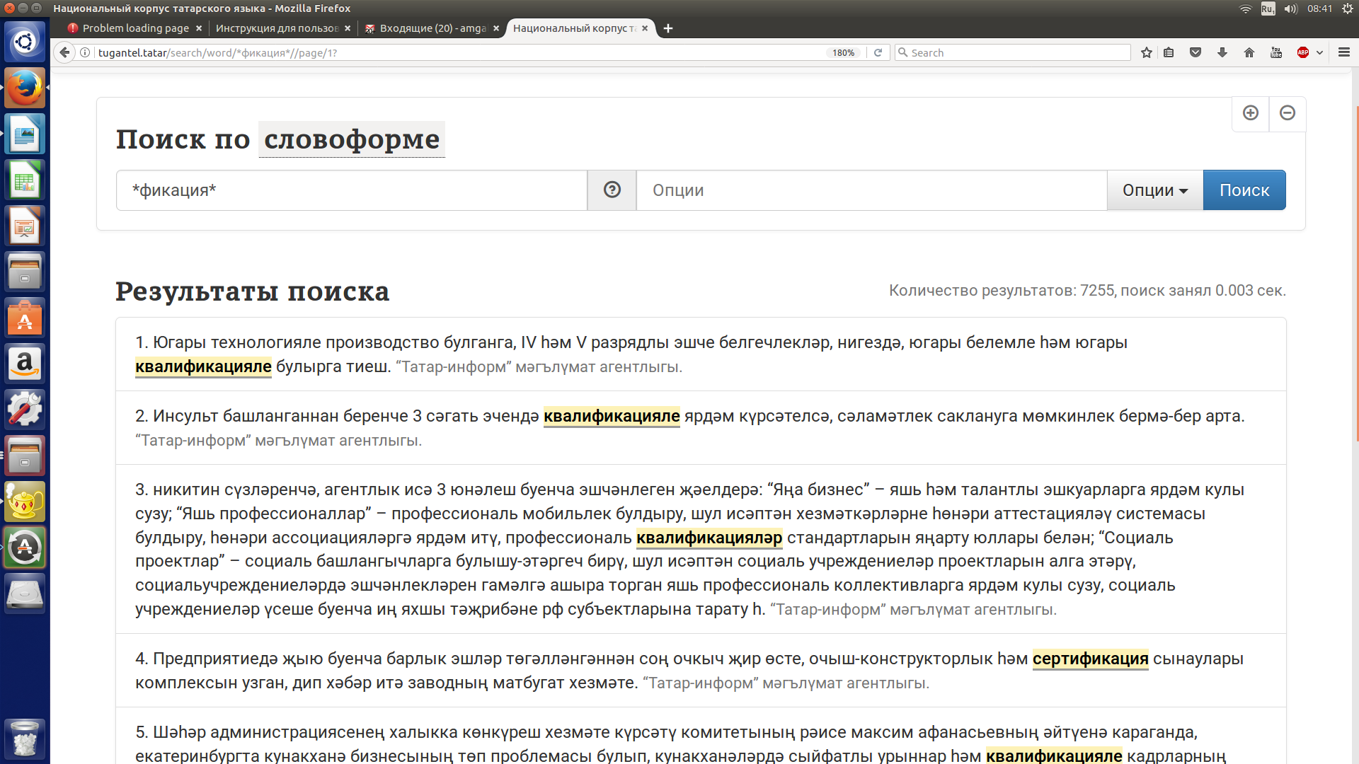Click highlighted word сертификация in result 4
The height and width of the screenshot is (764, 1359).
point(1090,659)
